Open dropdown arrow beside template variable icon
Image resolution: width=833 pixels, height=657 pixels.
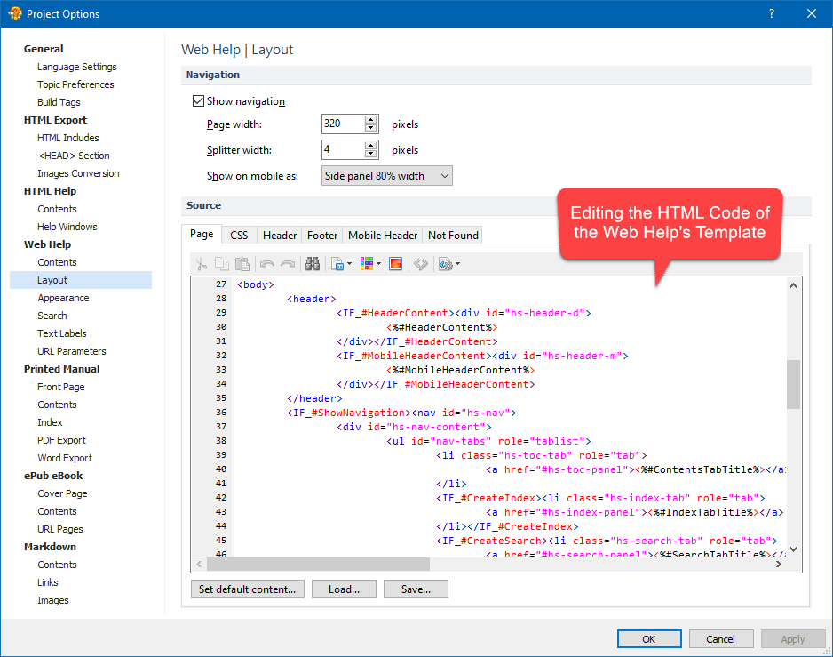349,264
